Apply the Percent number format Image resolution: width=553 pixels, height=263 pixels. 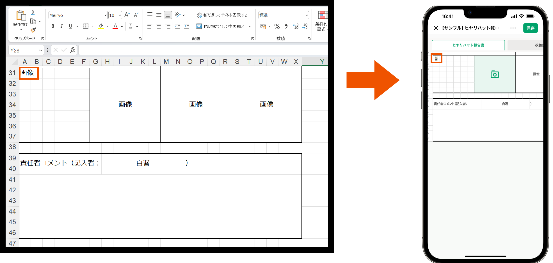[277, 26]
